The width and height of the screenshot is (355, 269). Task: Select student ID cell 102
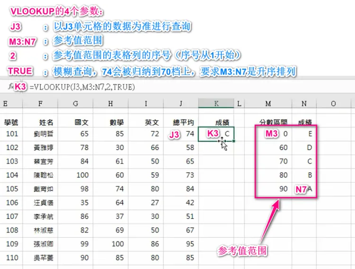tap(12, 148)
